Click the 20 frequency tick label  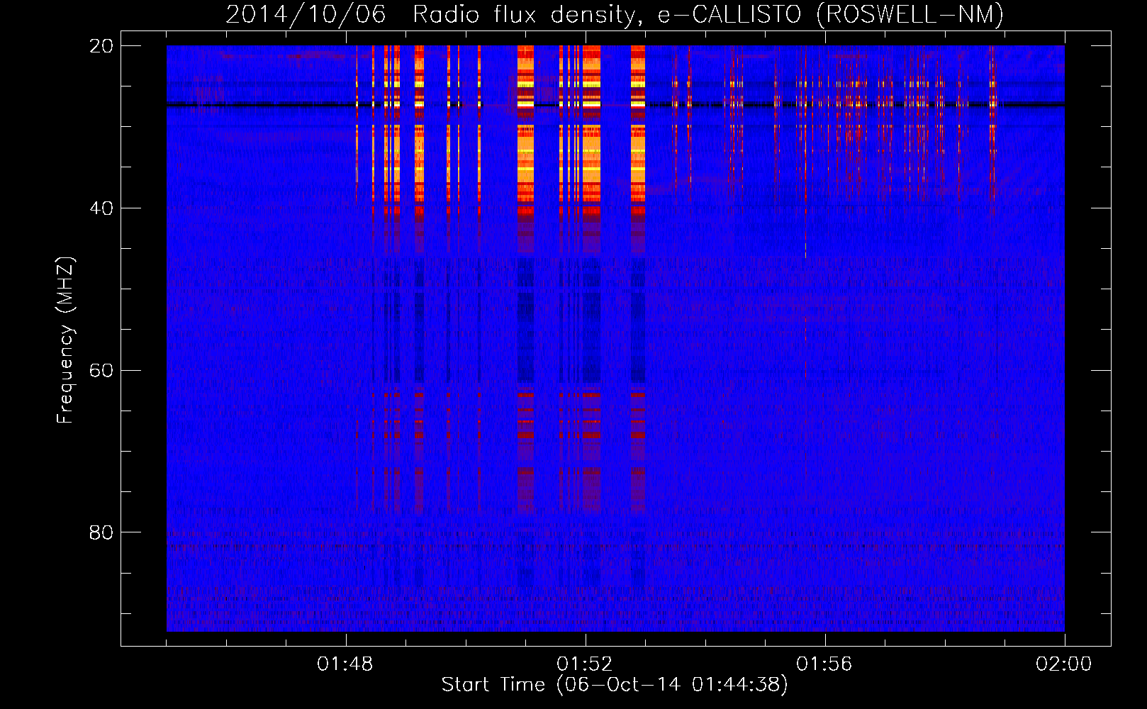pyautogui.click(x=102, y=46)
